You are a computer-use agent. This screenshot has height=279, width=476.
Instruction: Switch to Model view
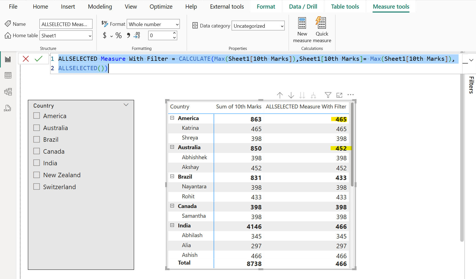pos(8,92)
